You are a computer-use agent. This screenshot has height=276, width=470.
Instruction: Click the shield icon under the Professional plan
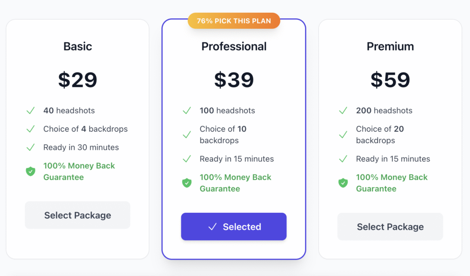(187, 183)
